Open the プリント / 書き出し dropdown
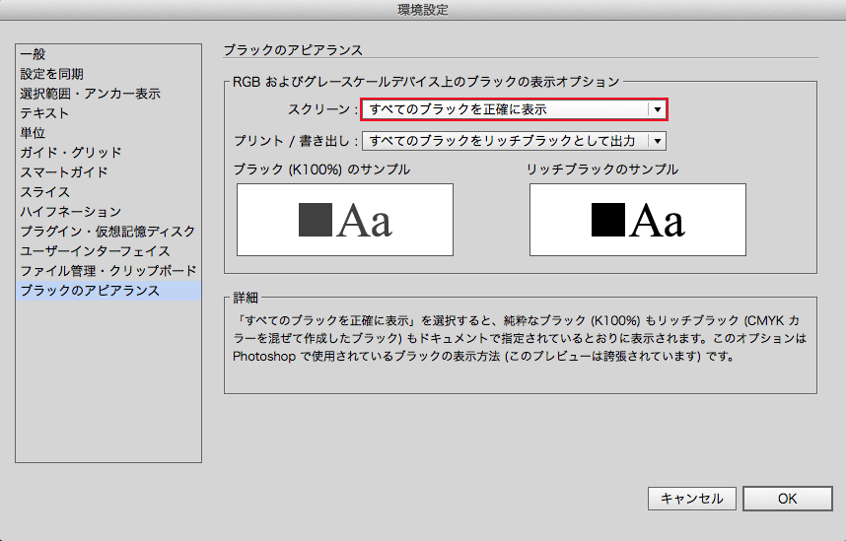 coord(514,141)
